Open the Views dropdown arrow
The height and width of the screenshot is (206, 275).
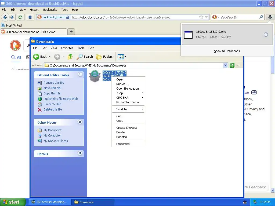click(x=125, y=57)
